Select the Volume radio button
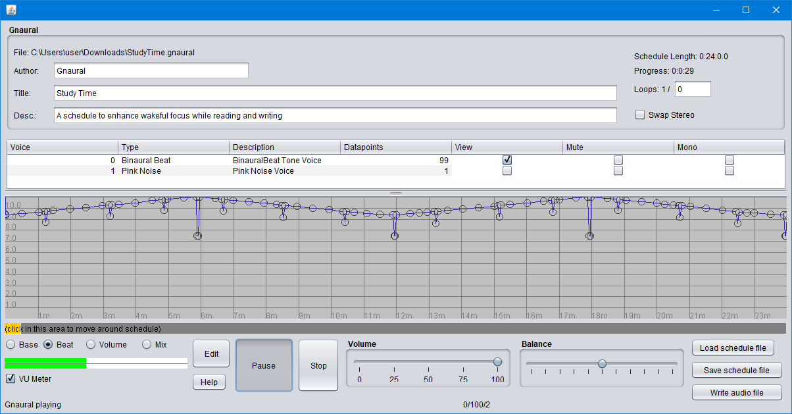Image resolution: width=792 pixels, height=414 pixels. pyautogui.click(x=91, y=344)
